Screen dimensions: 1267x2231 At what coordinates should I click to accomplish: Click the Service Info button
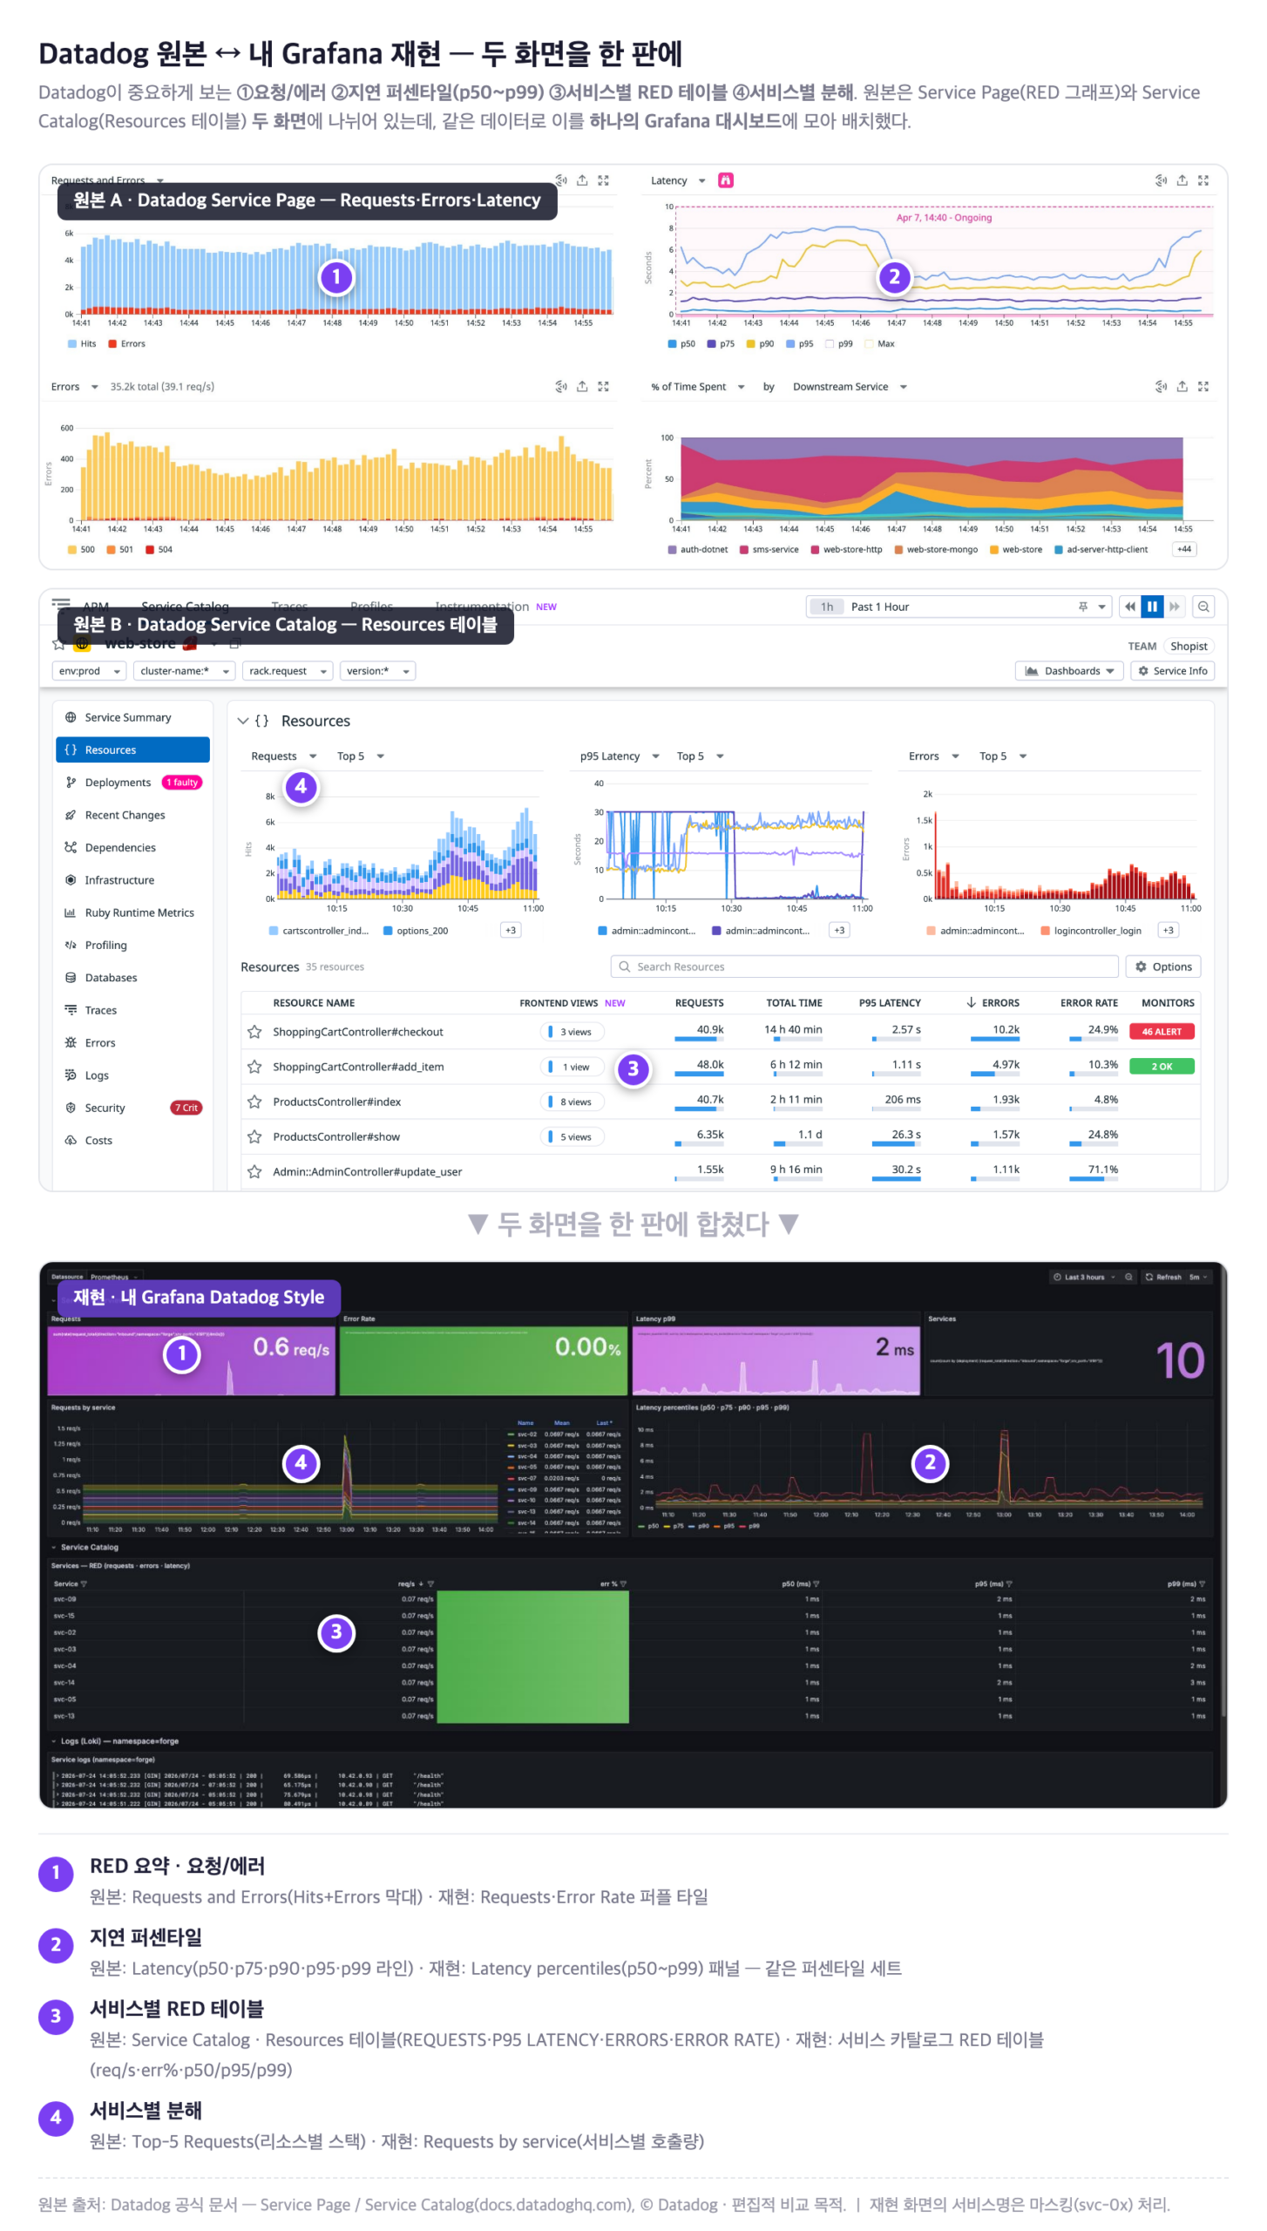point(1172,670)
